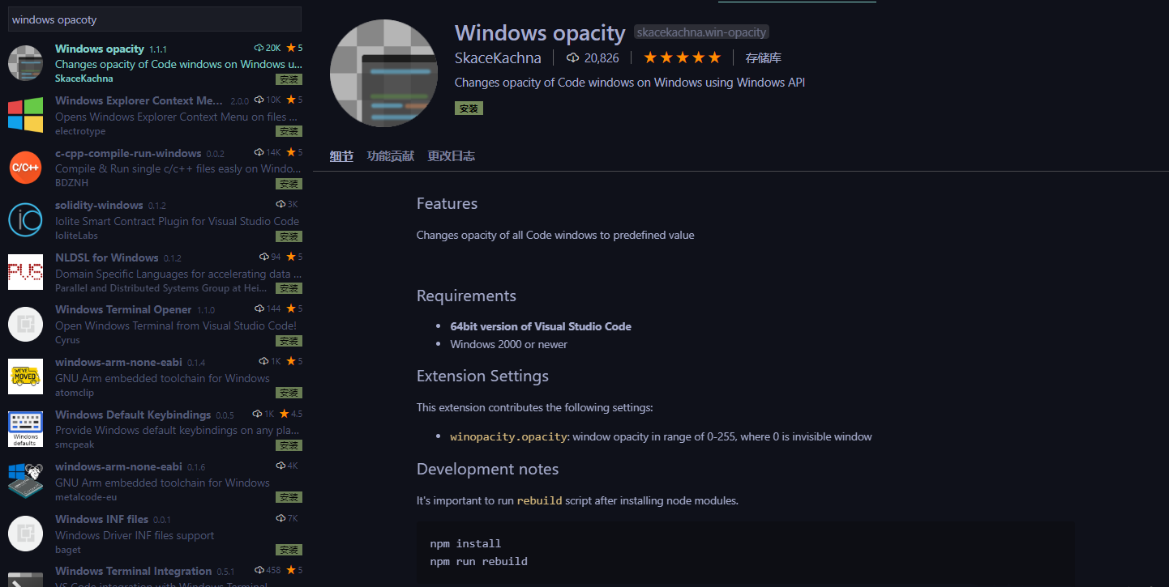This screenshot has height=587, width=1169.
Task: Click metalcode-eu windows-arm-none-eabi chip icon
Action: (25, 481)
